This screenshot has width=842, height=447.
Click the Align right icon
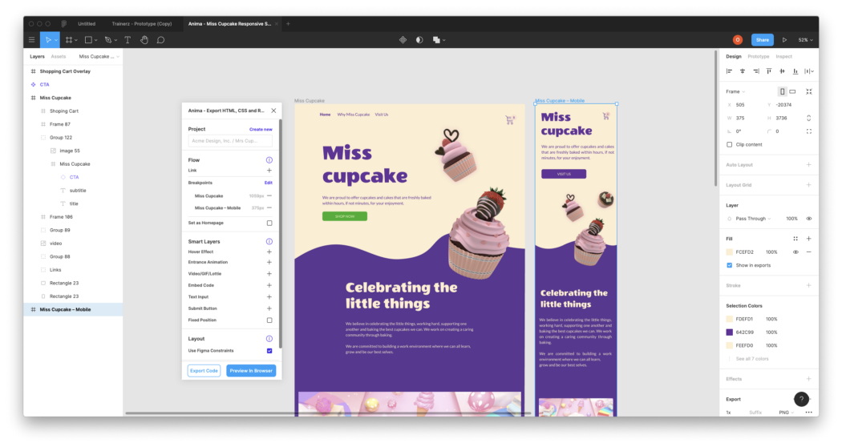(755, 70)
